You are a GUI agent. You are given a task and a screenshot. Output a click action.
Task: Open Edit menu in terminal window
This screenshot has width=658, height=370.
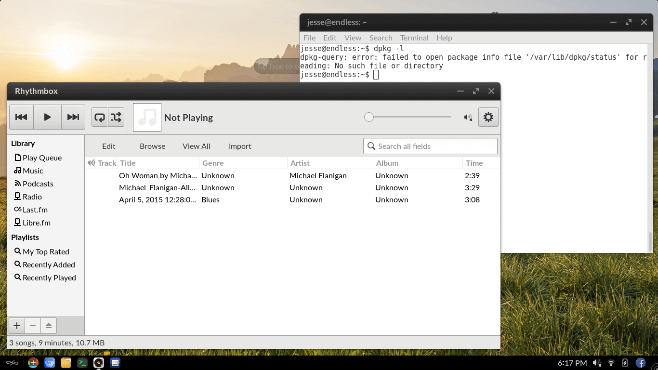coord(330,38)
